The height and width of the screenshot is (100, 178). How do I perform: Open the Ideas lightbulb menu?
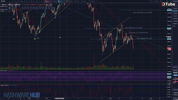coord(84,1)
